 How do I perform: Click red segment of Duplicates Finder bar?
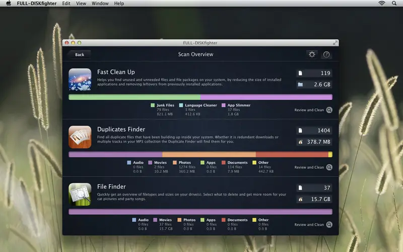292,154
